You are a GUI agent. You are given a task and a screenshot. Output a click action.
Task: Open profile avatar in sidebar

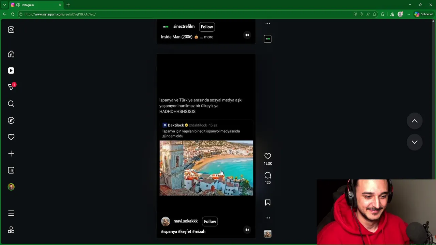[11, 187]
